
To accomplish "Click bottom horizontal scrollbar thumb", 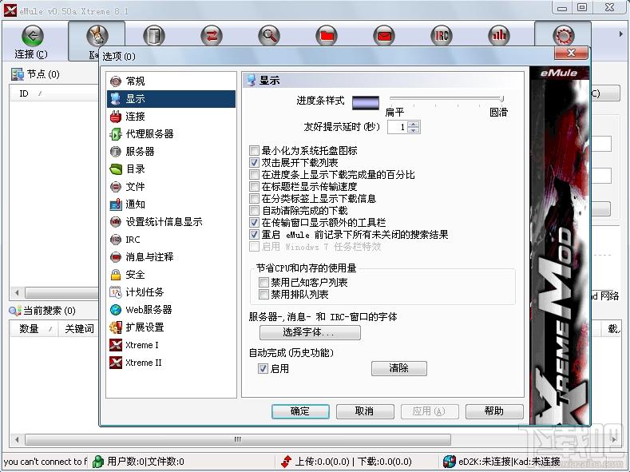I will point(237,439).
